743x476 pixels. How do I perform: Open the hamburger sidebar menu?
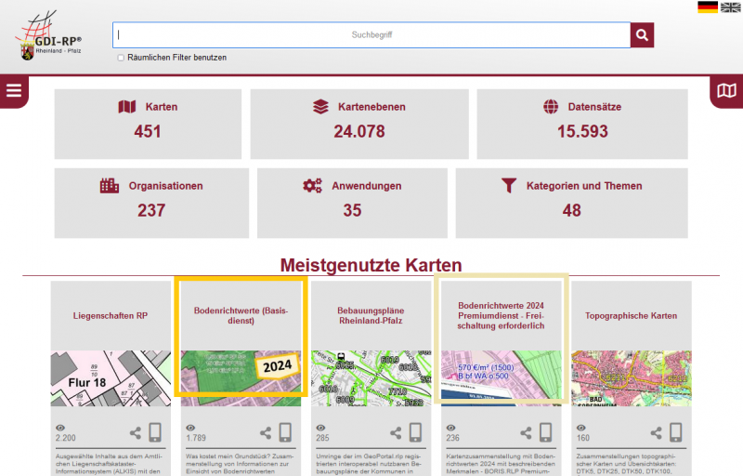point(14,90)
